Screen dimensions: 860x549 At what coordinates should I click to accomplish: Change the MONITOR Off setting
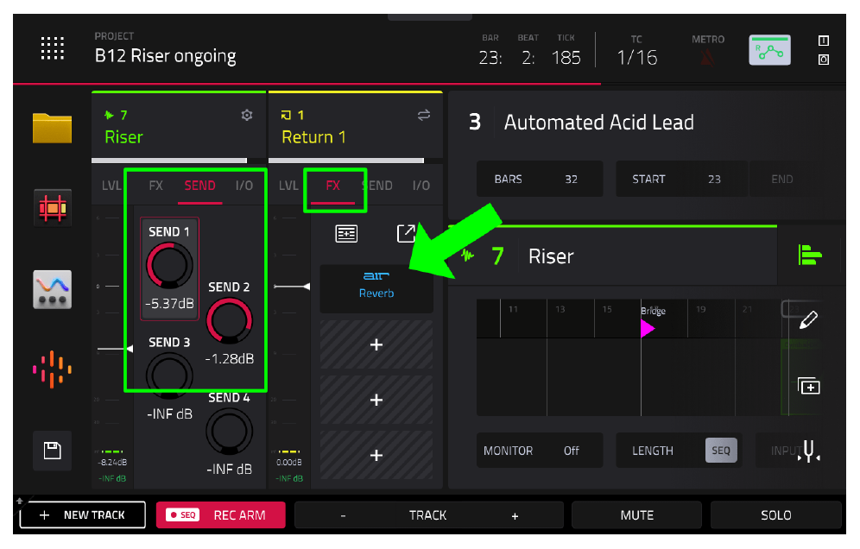(x=540, y=451)
